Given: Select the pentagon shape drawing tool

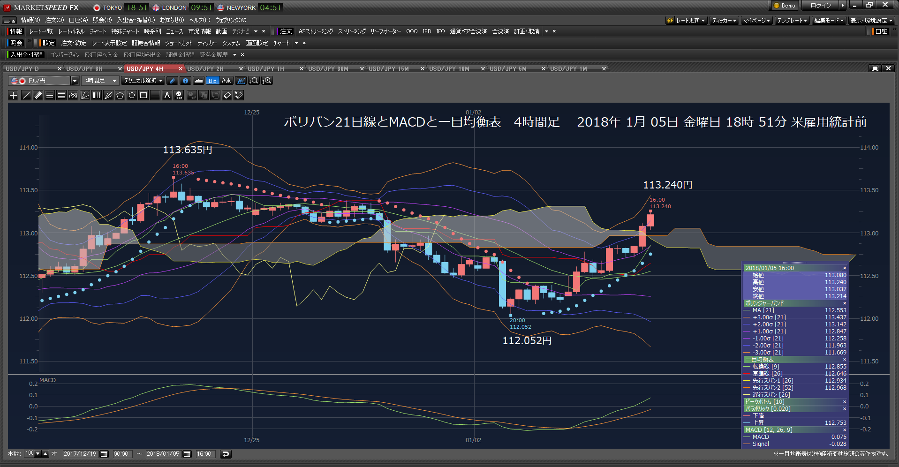Looking at the screenshot, I should tap(120, 95).
